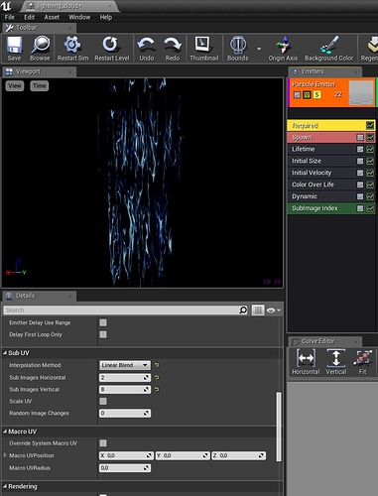The height and width of the screenshot is (496, 378).
Task: Click the Restart Level icon
Action: [110, 45]
